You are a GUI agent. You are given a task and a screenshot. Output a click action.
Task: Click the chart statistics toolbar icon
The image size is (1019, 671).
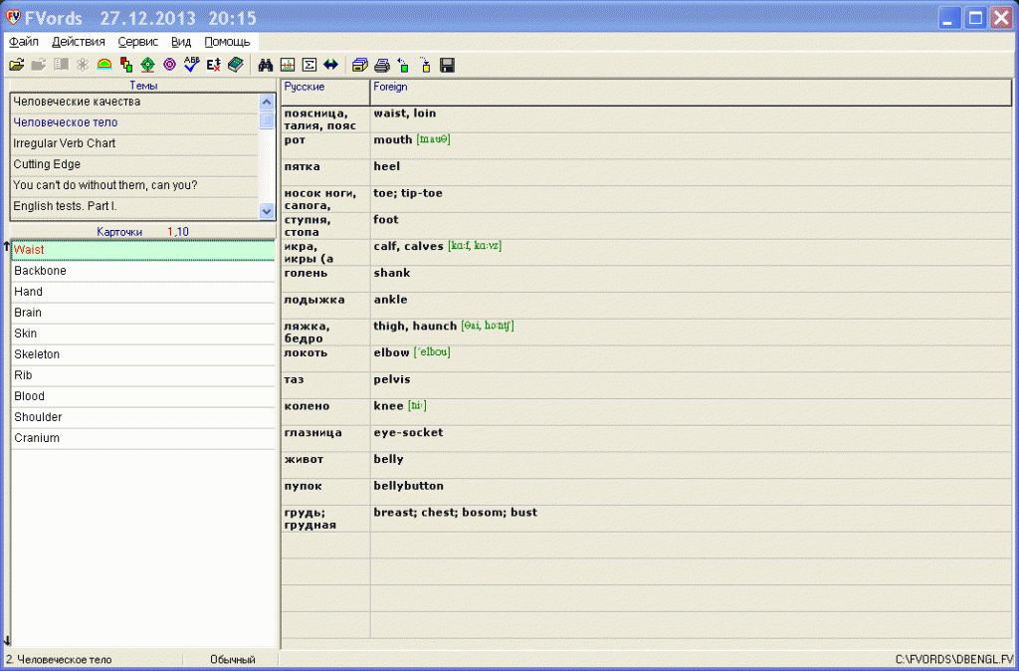point(288,65)
